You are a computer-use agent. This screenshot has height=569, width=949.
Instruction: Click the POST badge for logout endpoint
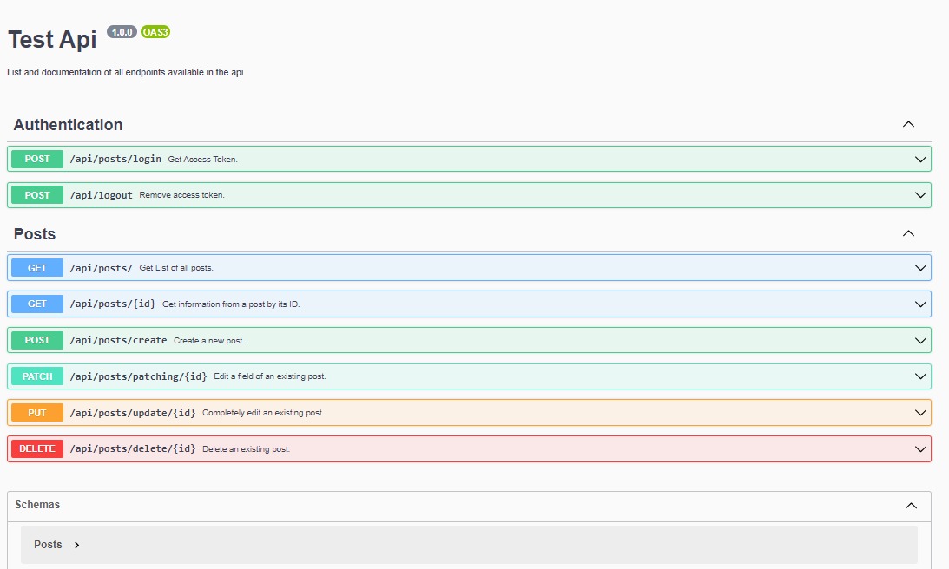click(37, 195)
